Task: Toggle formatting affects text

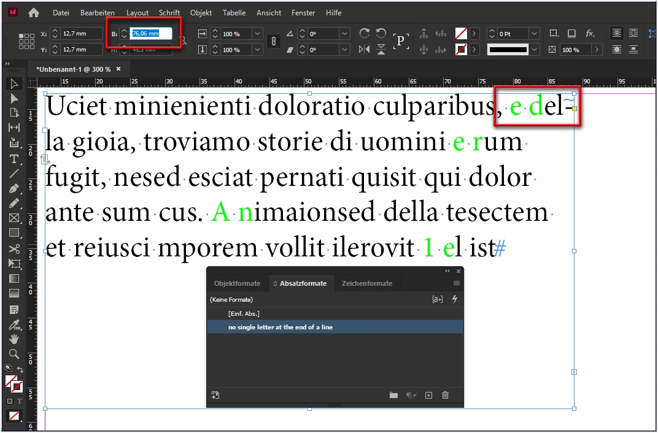Action: pyautogui.click(x=19, y=401)
